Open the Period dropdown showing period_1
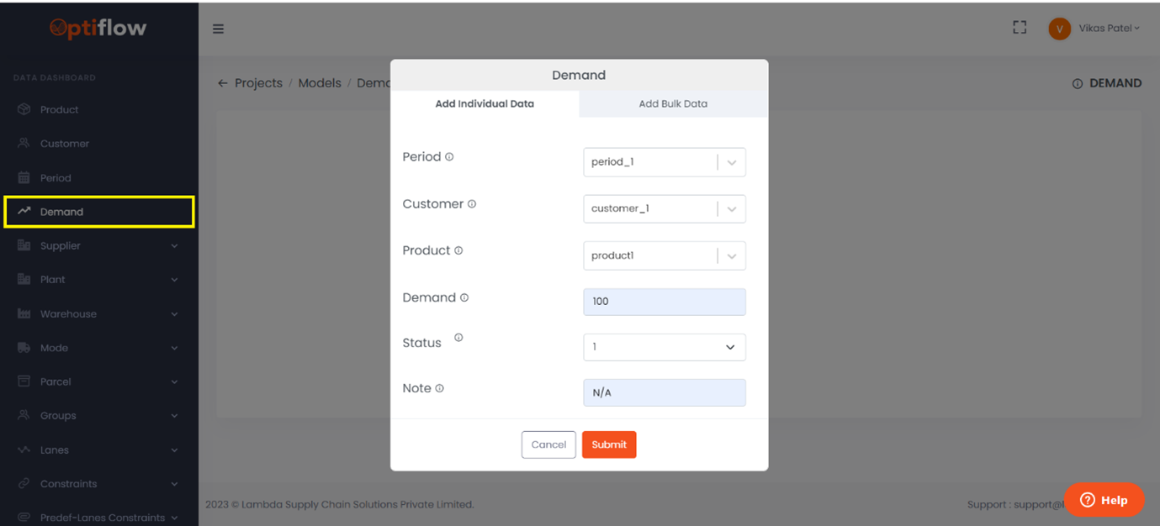 664,162
